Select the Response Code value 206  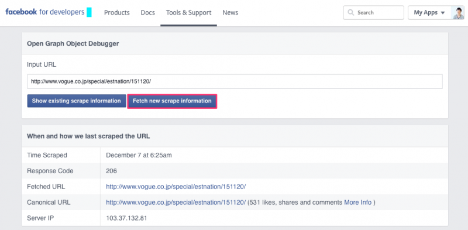(111, 171)
